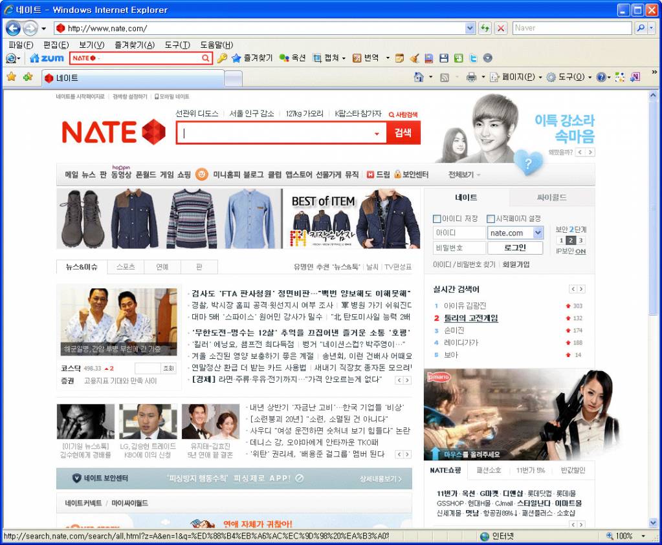Image resolution: width=662 pixels, height=545 pixels.
Task: Click the 로그인 login button
Action: click(515, 248)
